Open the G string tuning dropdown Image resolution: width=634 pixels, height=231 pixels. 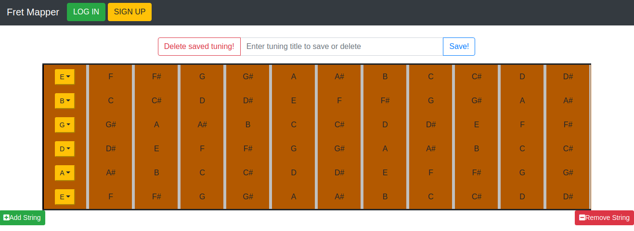pyautogui.click(x=65, y=125)
